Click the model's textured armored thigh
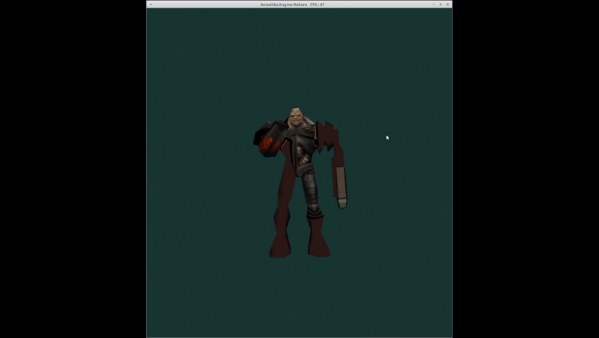The height and width of the screenshot is (338, 599). (x=308, y=190)
